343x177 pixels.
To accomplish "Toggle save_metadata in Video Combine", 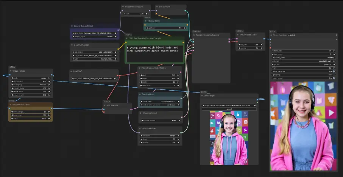I will tap(303, 71).
